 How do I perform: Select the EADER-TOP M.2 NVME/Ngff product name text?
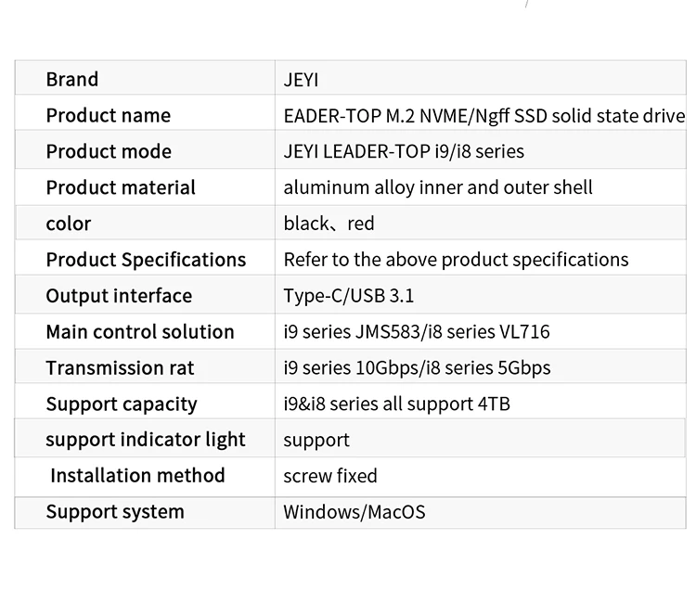click(x=483, y=117)
